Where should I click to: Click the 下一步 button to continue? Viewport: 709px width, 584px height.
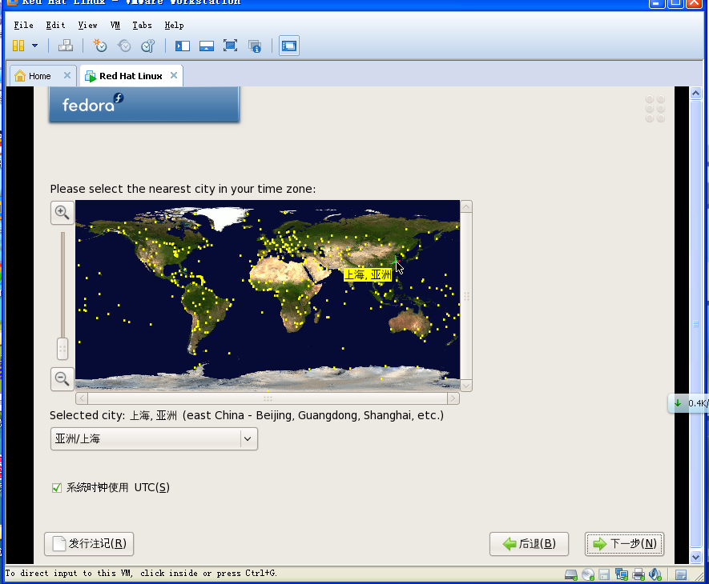[624, 544]
